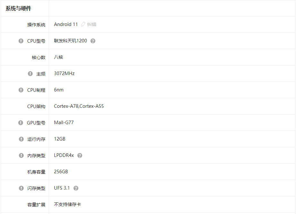Click the Android 11 value cell
Viewport: 296px width, 214px height.
[66, 24]
